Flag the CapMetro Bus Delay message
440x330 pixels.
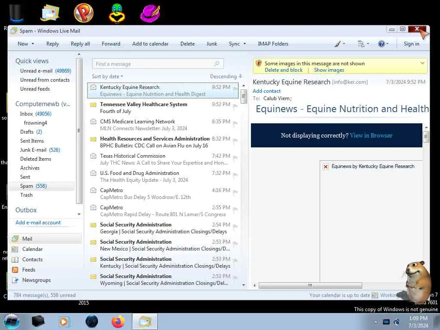[x=235, y=192]
